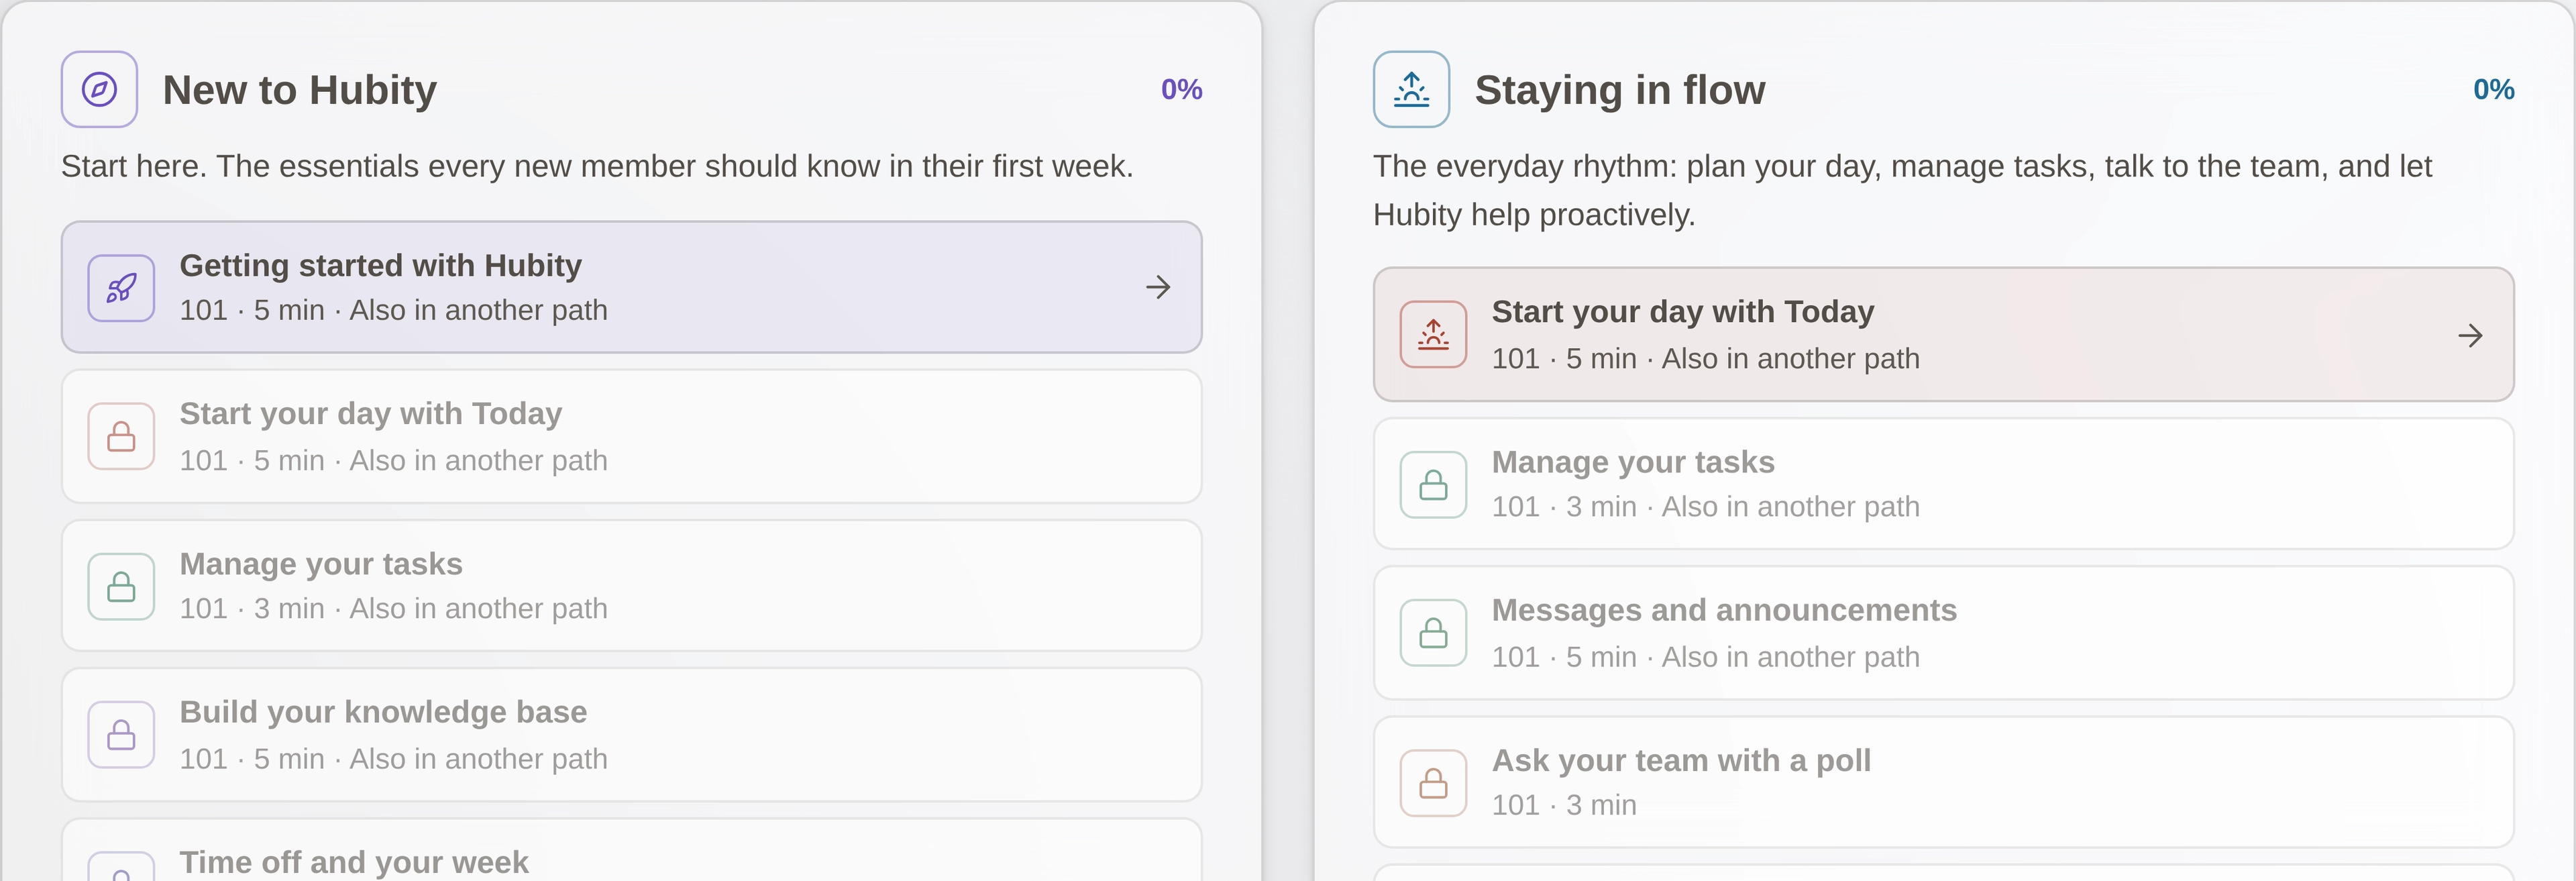Click the sunrise icon beside Staying in flow
Screen dimensions: 2576x881
(1411, 89)
